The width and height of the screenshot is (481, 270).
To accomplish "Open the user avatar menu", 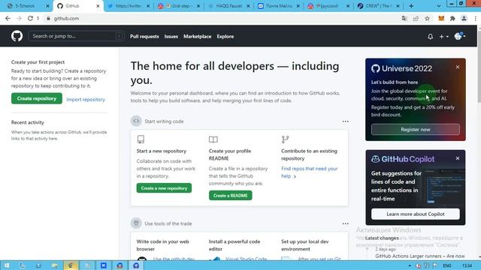I will click(460, 36).
